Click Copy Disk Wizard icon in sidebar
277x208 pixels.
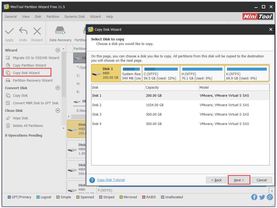coord(8,73)
